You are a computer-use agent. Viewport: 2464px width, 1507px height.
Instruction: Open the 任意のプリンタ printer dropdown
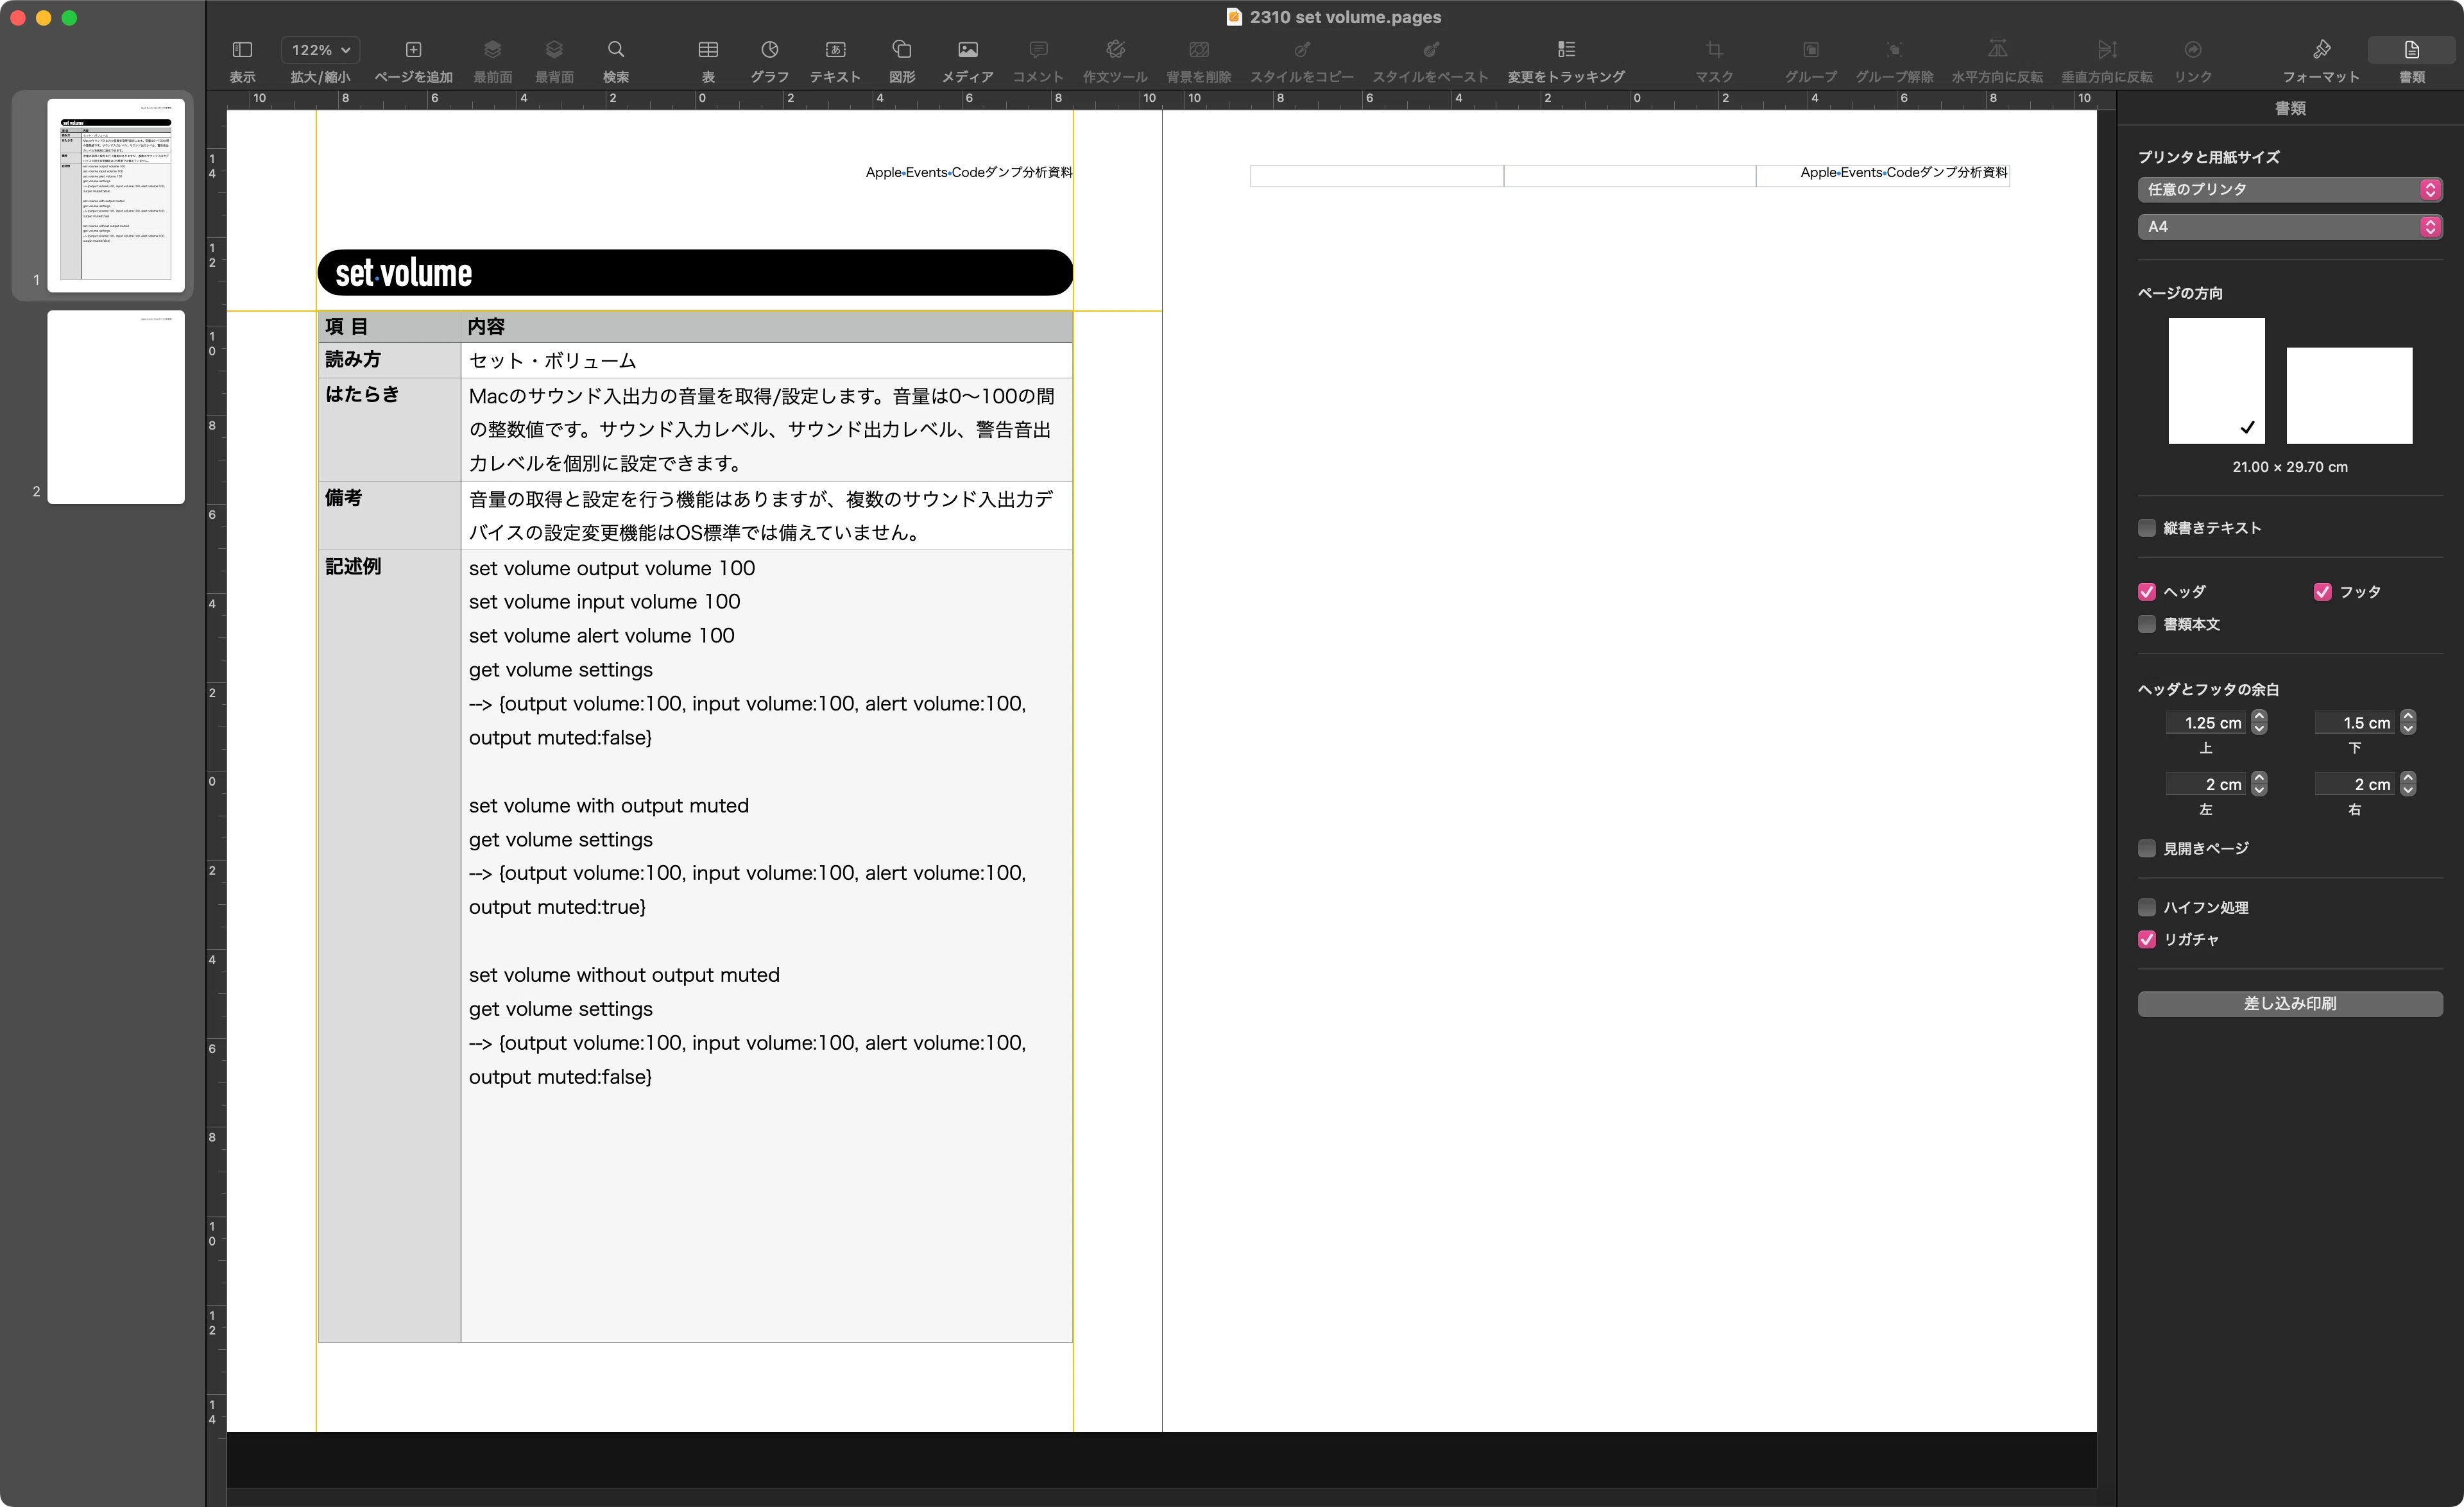pyautogui.click(x=2290, y=189)
